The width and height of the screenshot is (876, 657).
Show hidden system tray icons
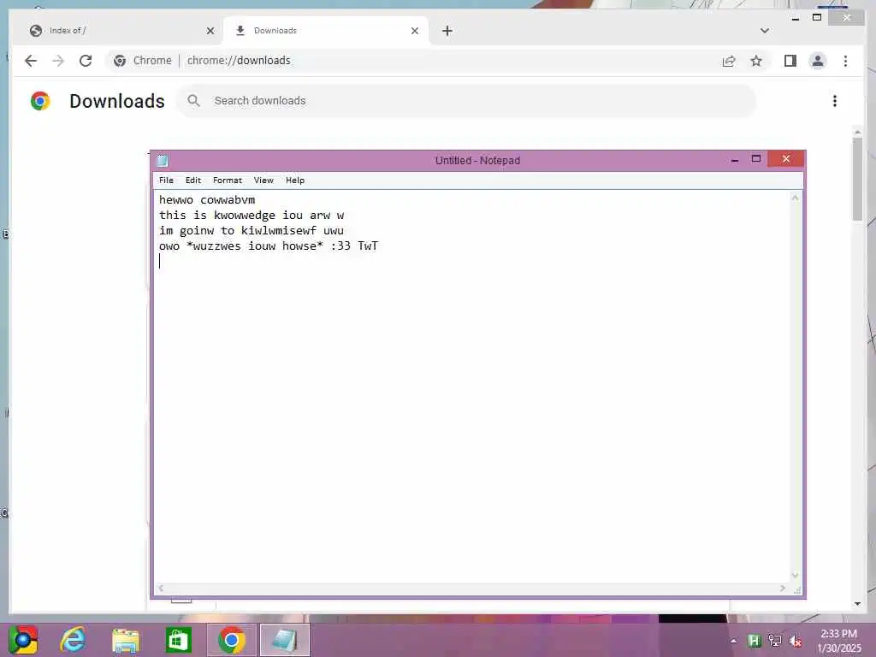[733, 641]
